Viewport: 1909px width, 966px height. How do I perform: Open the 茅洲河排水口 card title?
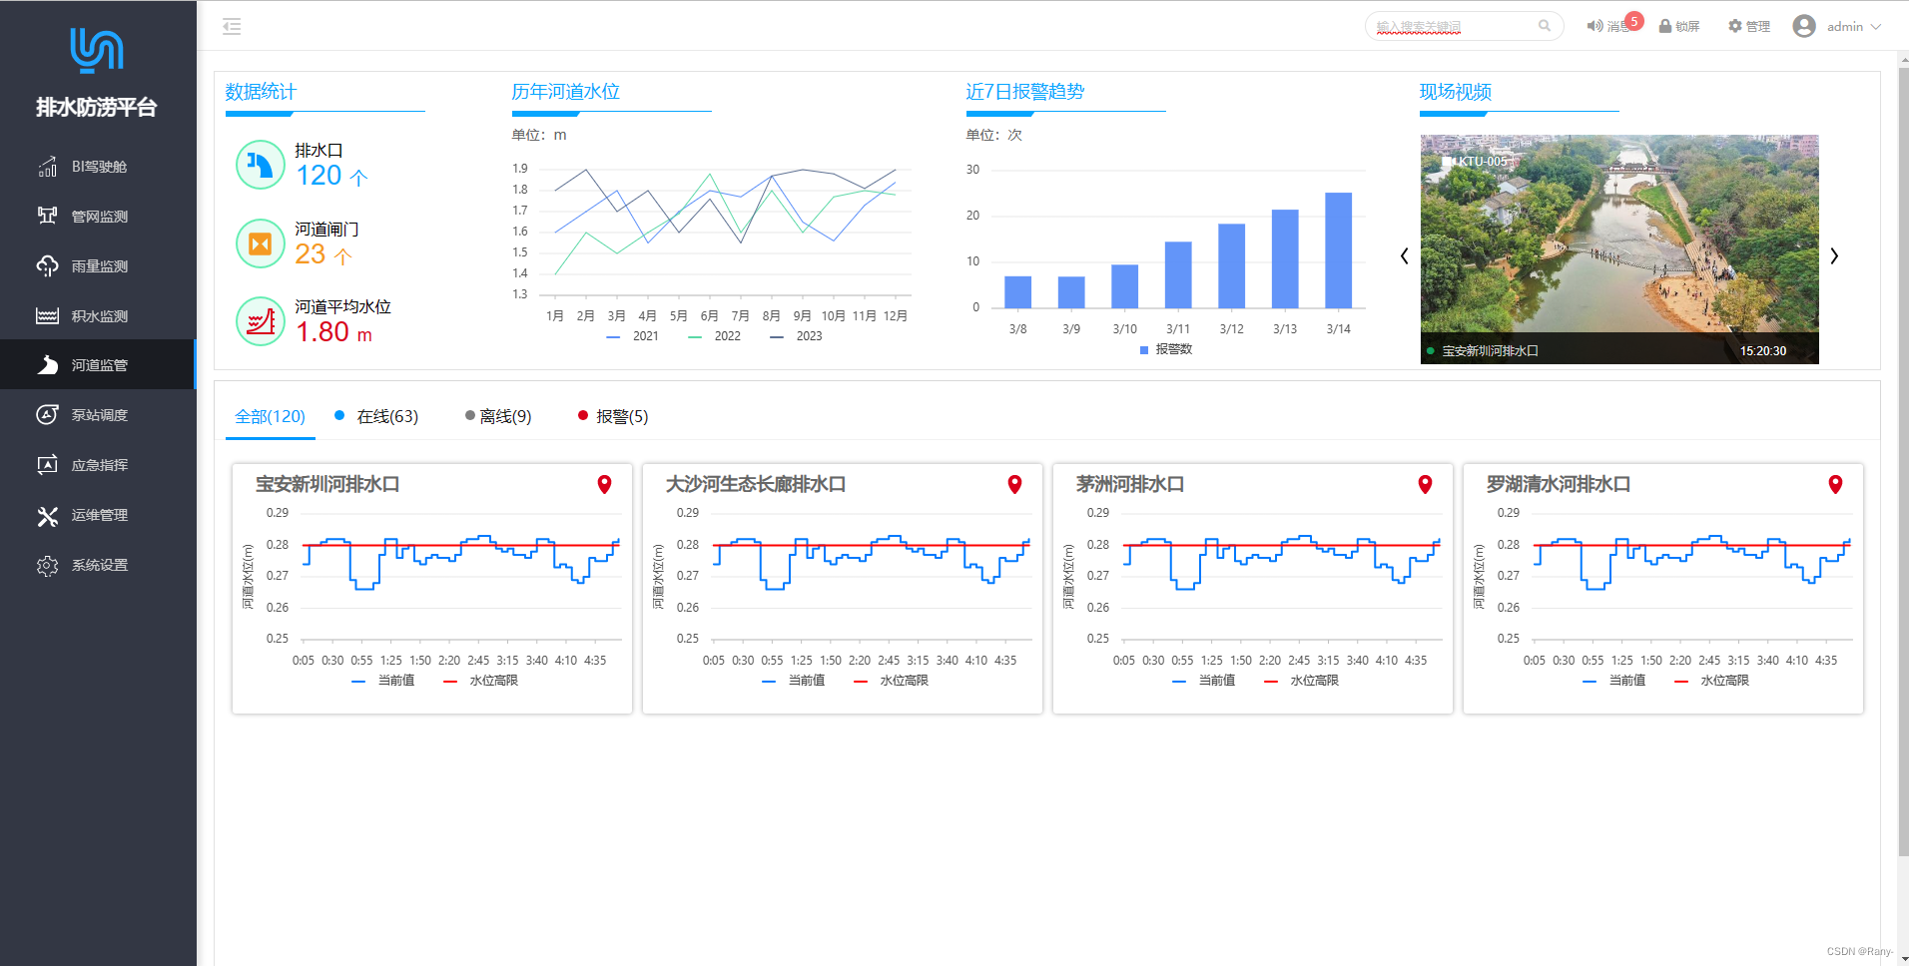pos(1130,485)
